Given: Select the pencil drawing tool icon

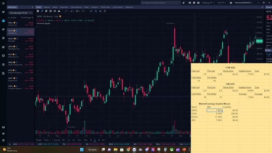Looking at the screenshot, I should pos(42,11).
